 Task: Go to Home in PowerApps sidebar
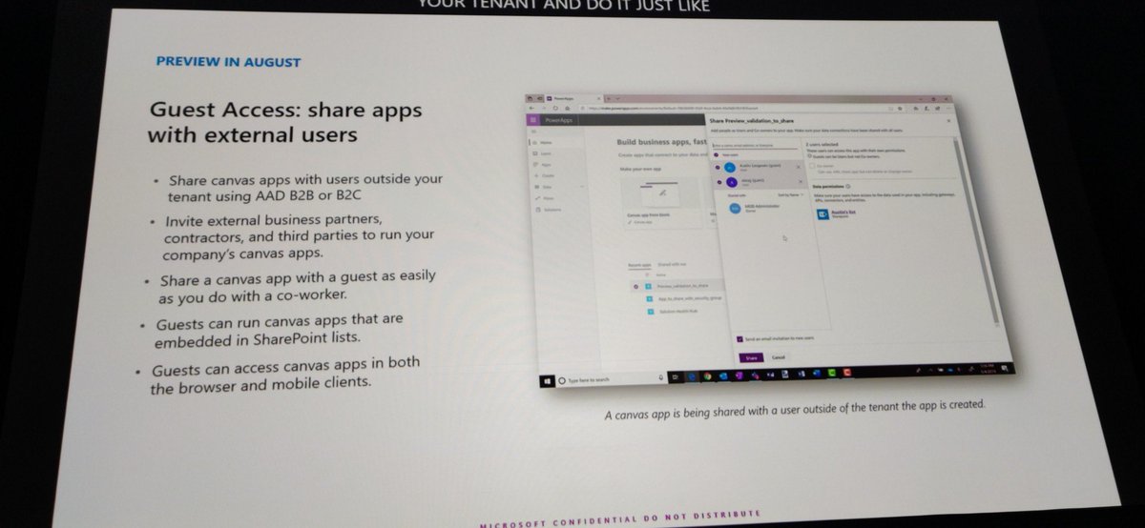[x=546, y=143]
